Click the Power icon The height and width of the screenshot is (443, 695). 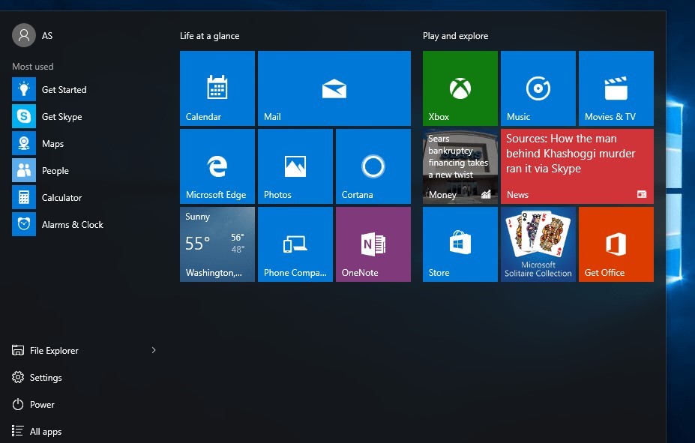point(18,405)
